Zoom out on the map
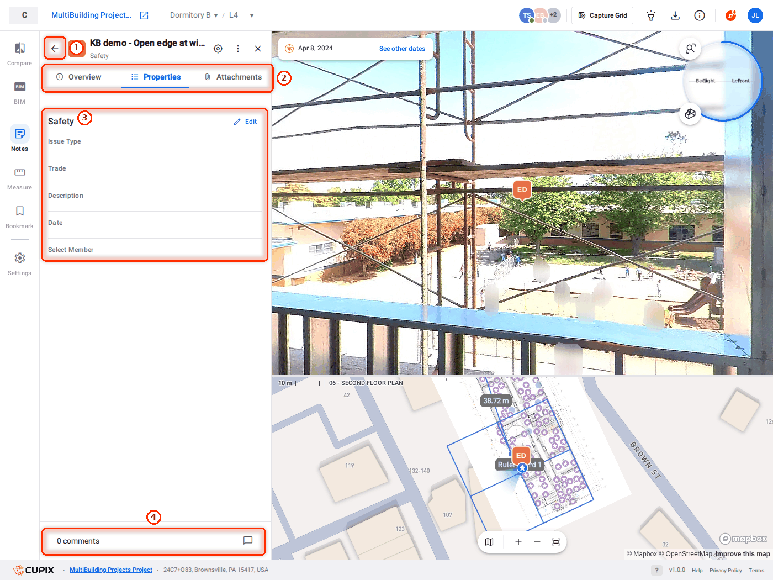The height and width of the screenshot is (580, 773). pos(537,542)
